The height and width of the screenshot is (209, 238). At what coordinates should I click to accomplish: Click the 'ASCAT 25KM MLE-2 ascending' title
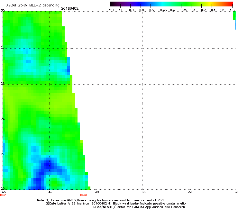(33, 5)
